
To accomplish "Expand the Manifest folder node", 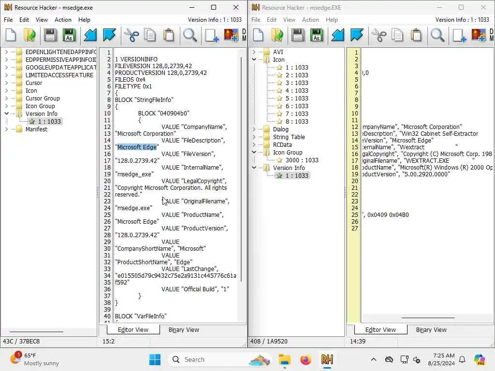I will point(6,129).
